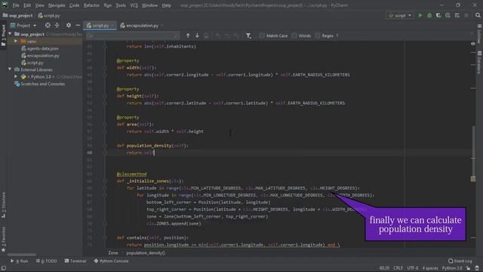Open the search filter funnel icon
483x272 pixels.
pyautogui.click(x=248, y=36)
